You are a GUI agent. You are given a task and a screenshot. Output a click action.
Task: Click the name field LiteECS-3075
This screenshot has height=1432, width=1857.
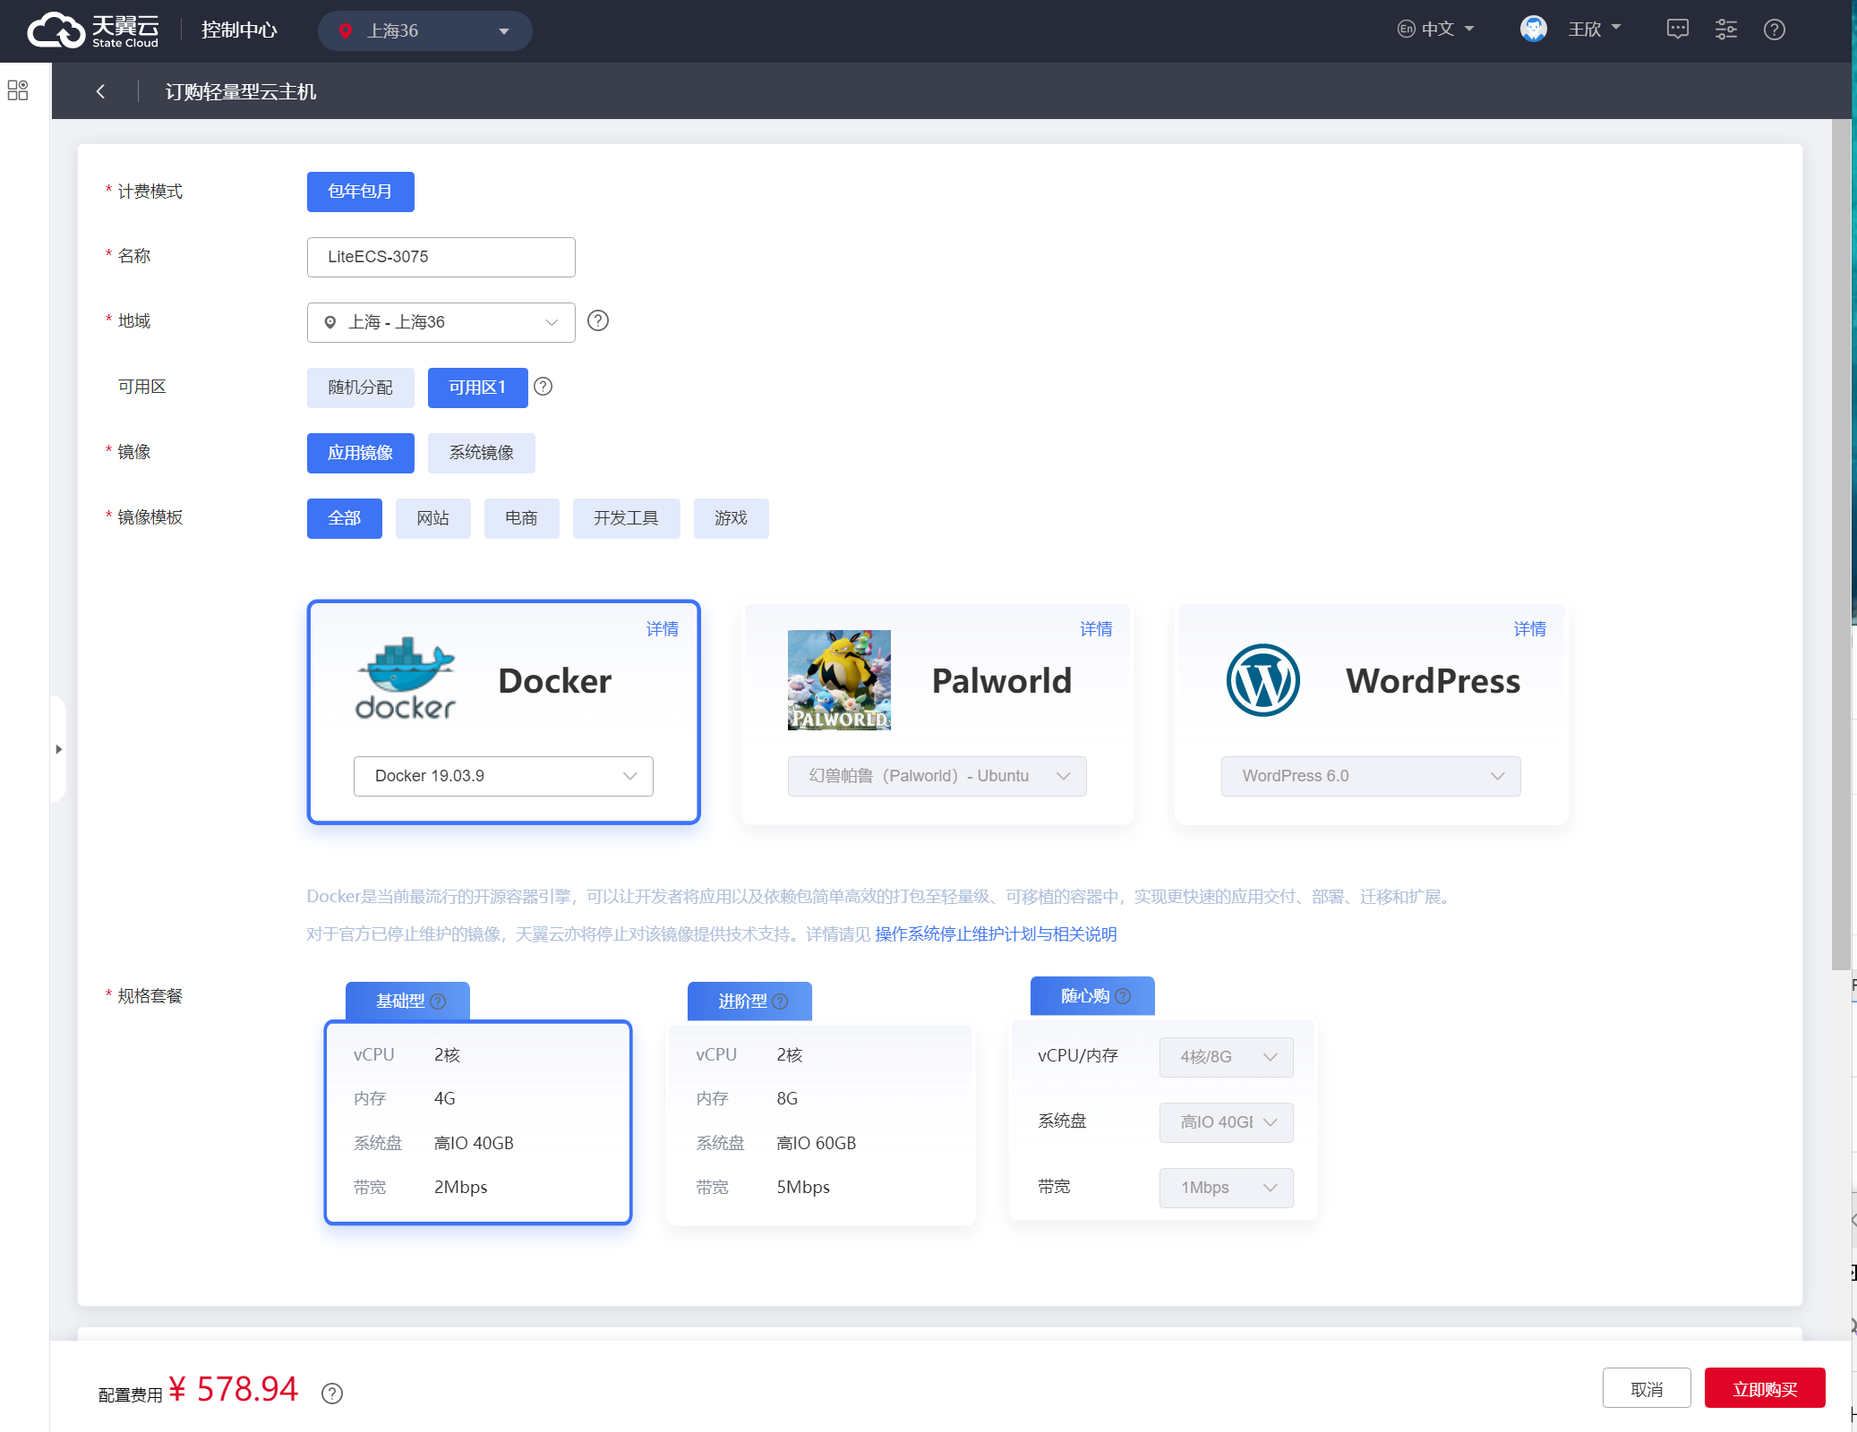441,257
